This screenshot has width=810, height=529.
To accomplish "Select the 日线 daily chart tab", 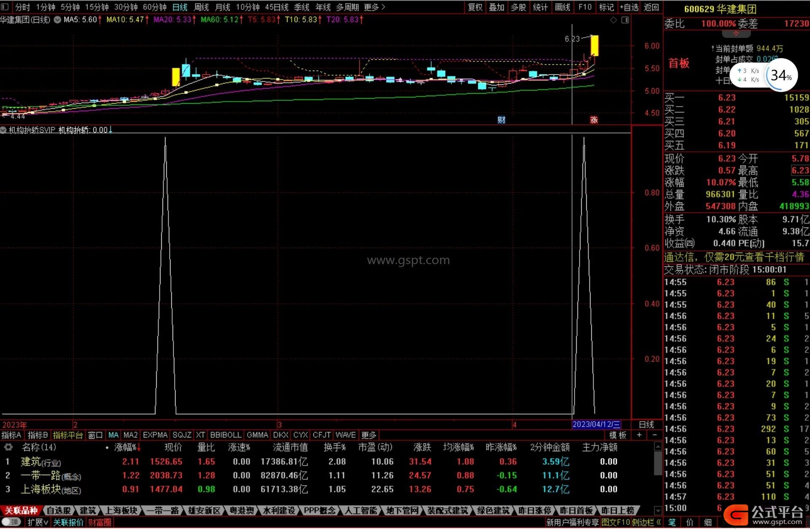I will click(180, 7).
